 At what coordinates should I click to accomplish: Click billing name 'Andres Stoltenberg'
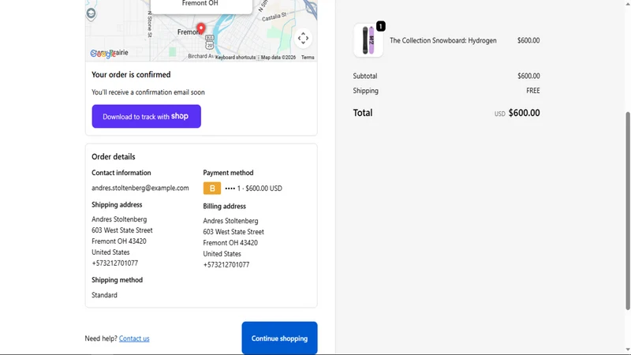coord(230,221)
